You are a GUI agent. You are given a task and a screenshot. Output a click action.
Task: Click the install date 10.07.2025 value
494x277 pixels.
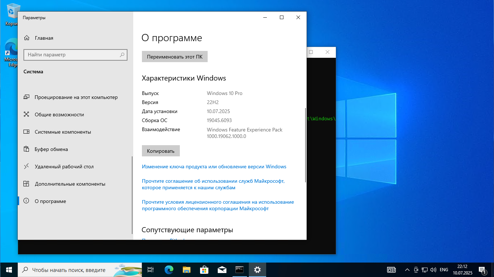[218, 111]
